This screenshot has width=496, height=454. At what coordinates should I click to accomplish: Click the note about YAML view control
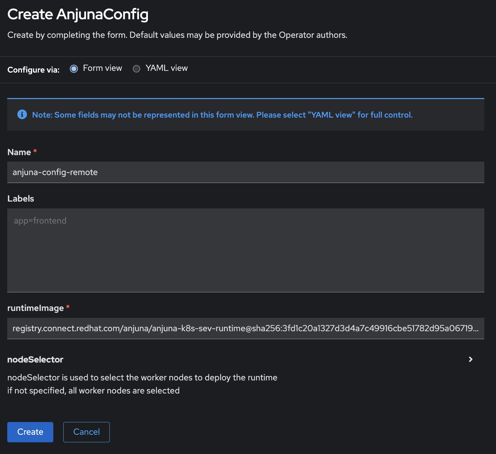(222, 115)
